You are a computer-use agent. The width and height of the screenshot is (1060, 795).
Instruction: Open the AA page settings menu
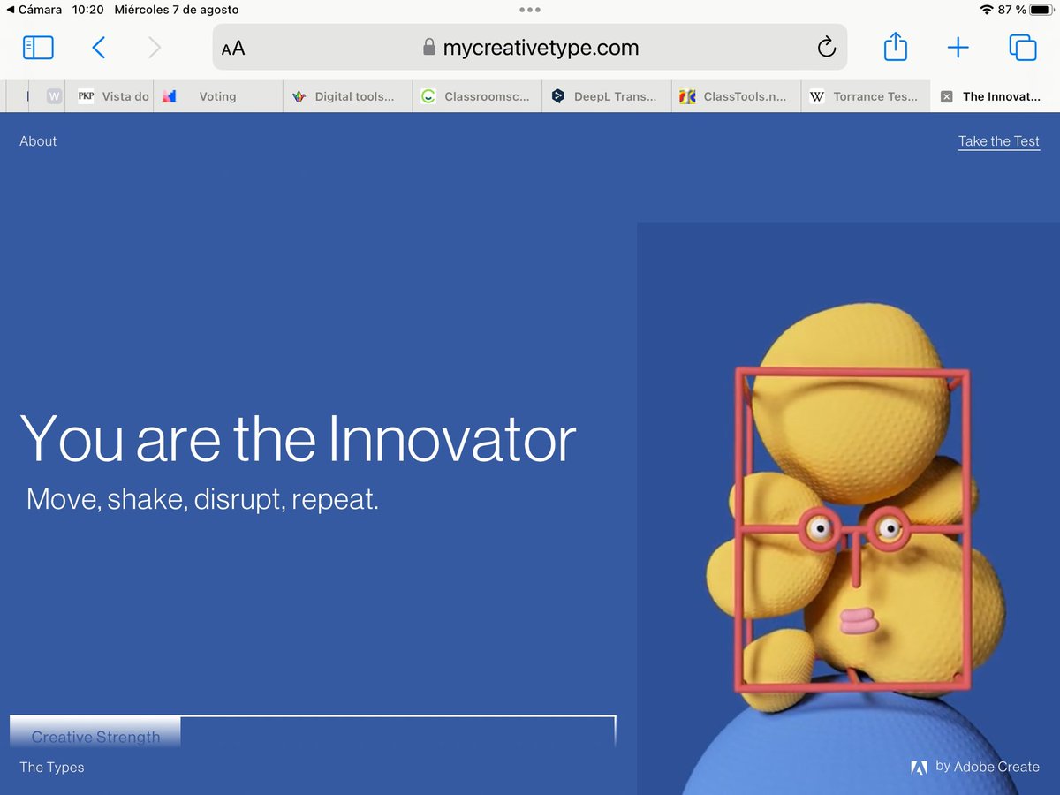coord(233,49)
